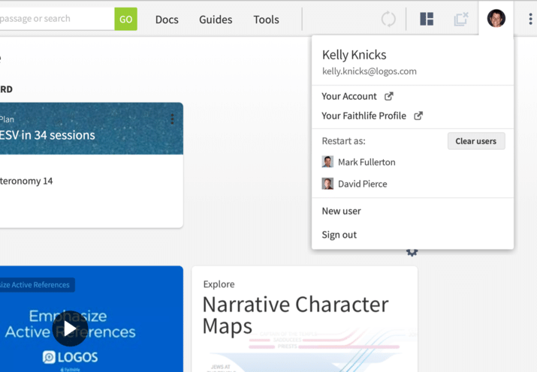
Task: Click Mark Fullerton's avatar picture
Action: click(x=327, y=162)
